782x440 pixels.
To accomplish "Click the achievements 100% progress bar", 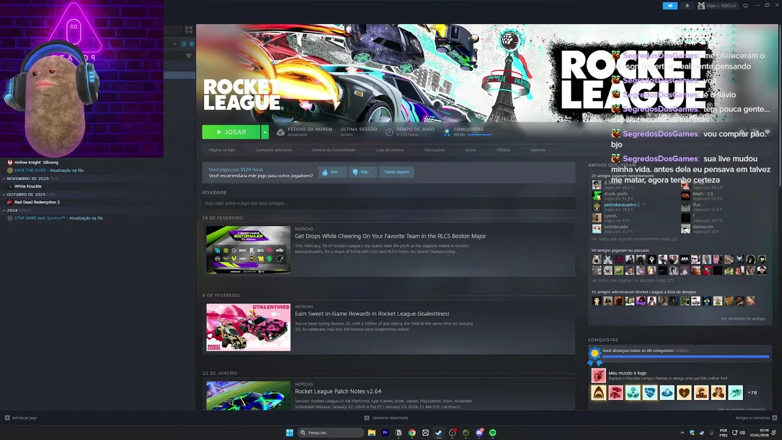I will click(685, 356).
